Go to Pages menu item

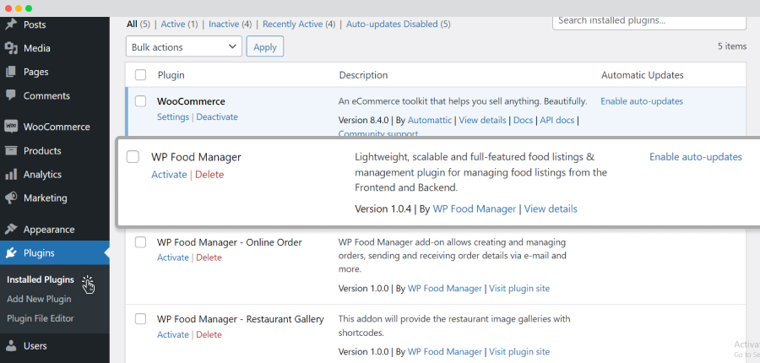[35, 72]
